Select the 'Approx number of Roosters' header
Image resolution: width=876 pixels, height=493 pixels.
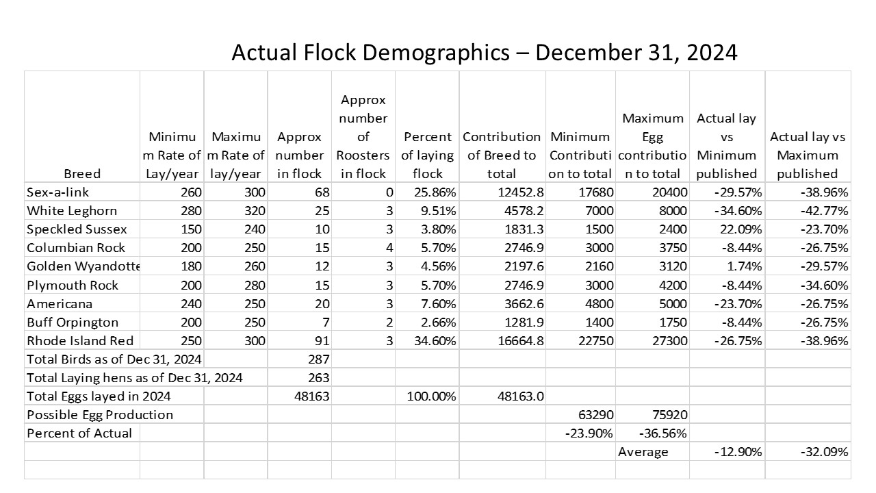tap(363, 137)
